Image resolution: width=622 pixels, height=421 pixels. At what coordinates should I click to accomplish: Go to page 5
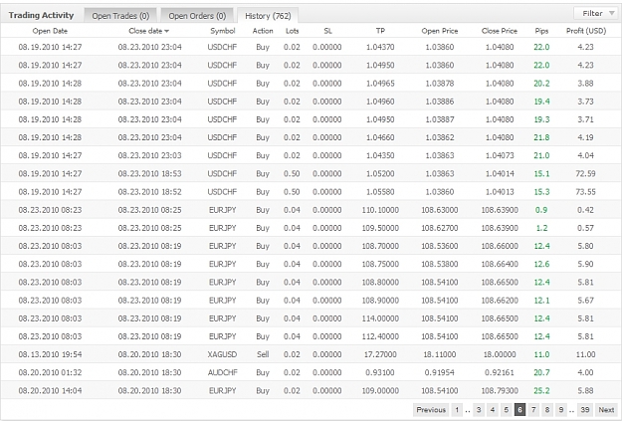point(507,410)
